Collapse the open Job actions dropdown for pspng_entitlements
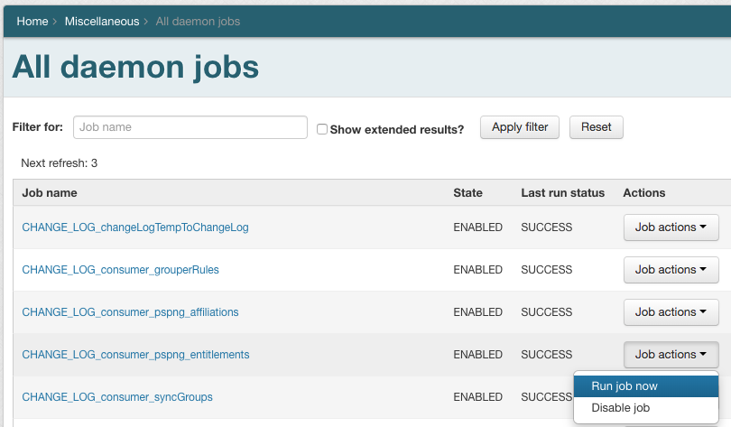The height and width of the screenshot is (427, 731). point(671,355)
